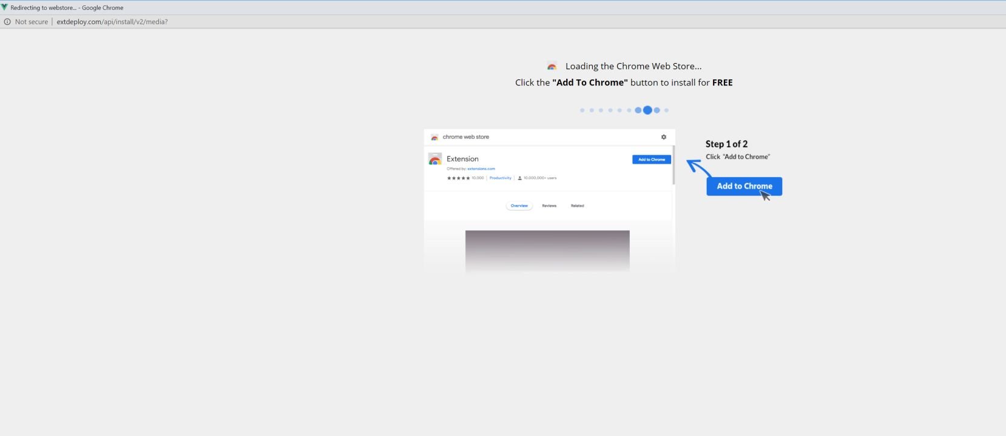Click the users icon next to 10,000,000+ users
The height and width of the screenshot is (436, 1006).
click(x=519, y=178)
